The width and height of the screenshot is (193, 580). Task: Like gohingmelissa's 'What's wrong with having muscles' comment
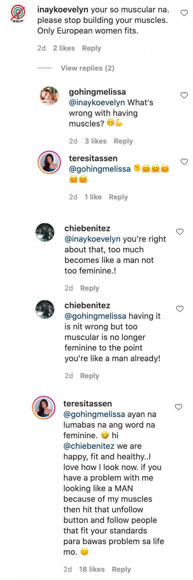coord(184,95)
